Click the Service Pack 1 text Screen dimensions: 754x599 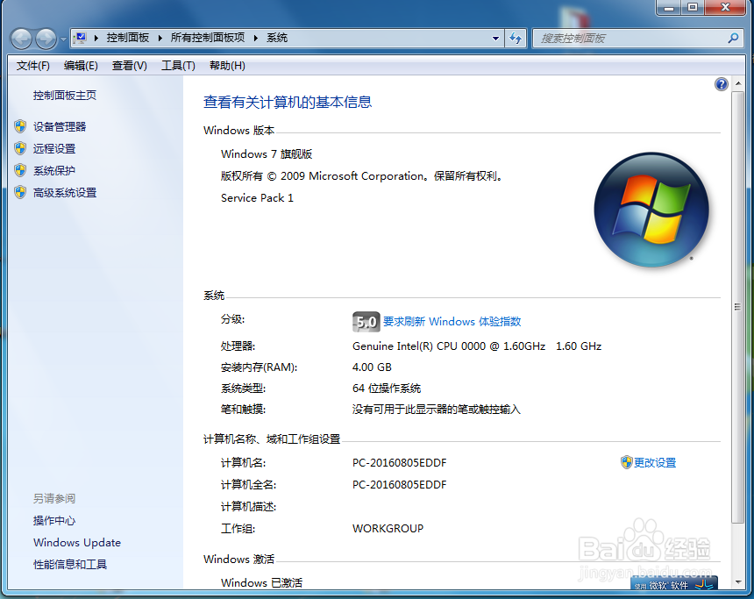coord(257,197)
